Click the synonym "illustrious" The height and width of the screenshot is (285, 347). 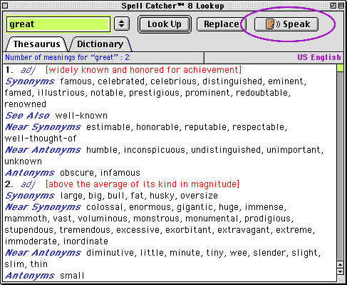[61, 93]
